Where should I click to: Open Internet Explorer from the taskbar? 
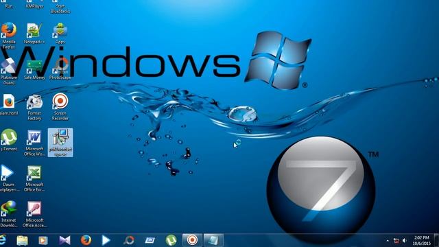pos(3,240)
